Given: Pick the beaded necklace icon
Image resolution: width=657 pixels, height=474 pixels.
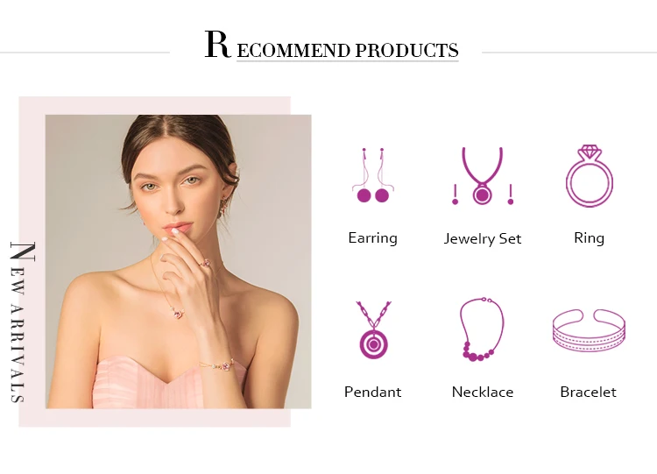Looking at the screenshot, I should [x=482, y=329].
